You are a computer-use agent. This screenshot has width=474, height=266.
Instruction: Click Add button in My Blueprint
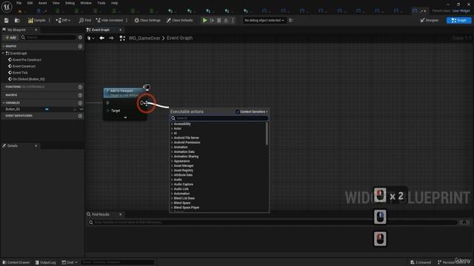point(10,38)
